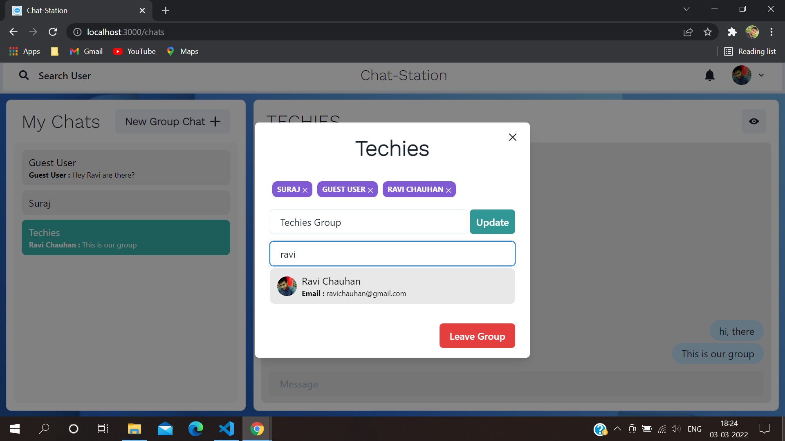Remove RAVI CHAUHAN from the group members
The width and height of the screenshot is (785, 441).
[x=449, y=190]
